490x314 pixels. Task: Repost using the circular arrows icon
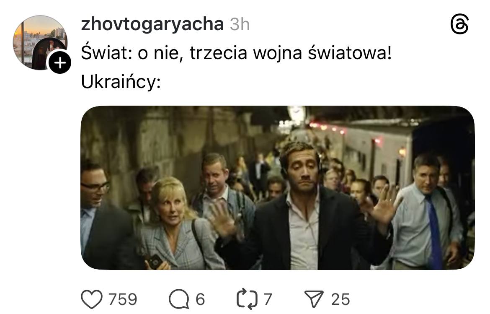247,299
